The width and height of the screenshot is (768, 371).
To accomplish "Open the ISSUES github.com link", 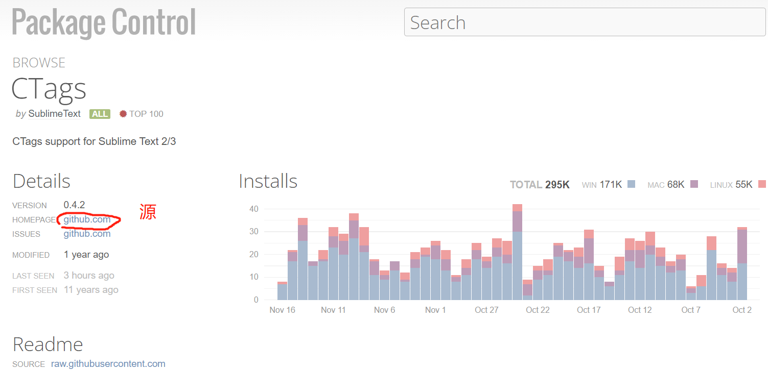I will click(x=87, y=234).
